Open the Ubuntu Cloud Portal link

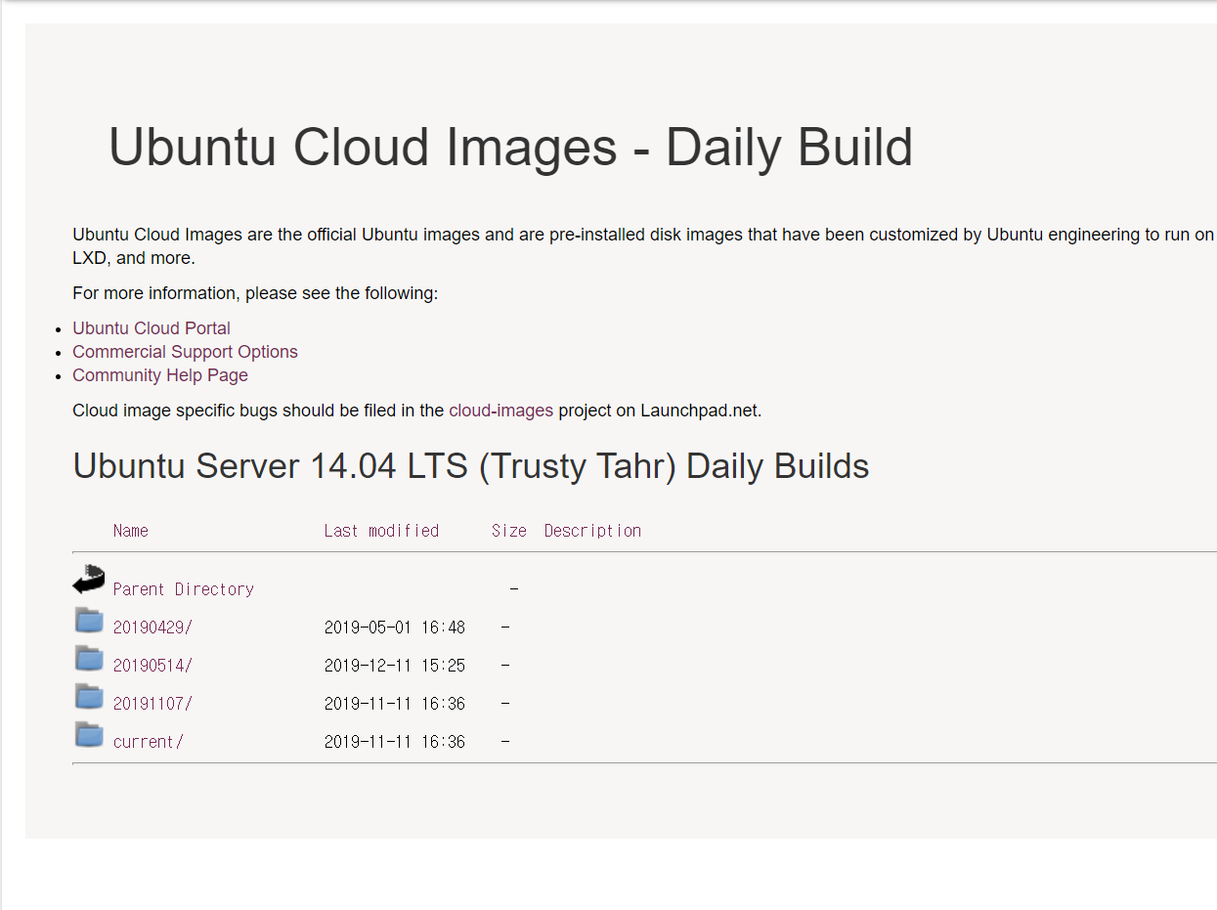click(152, 328)
